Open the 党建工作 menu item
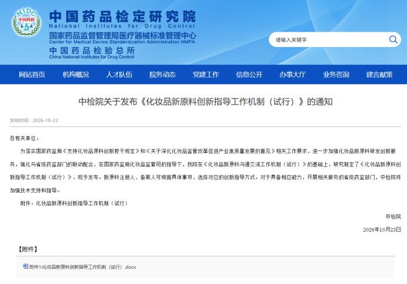407x284 pixels. pyautogui.click(x=206, y=75)
